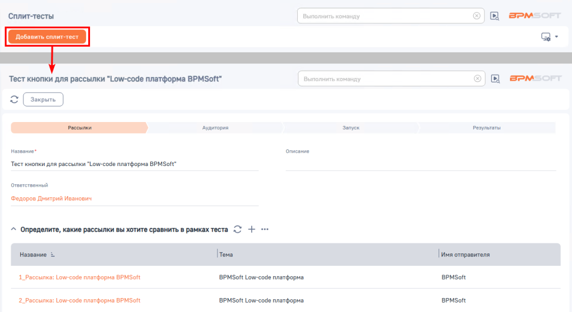
Task: Collapse the Определите, какие рассылки section
Action: (13, 229)
